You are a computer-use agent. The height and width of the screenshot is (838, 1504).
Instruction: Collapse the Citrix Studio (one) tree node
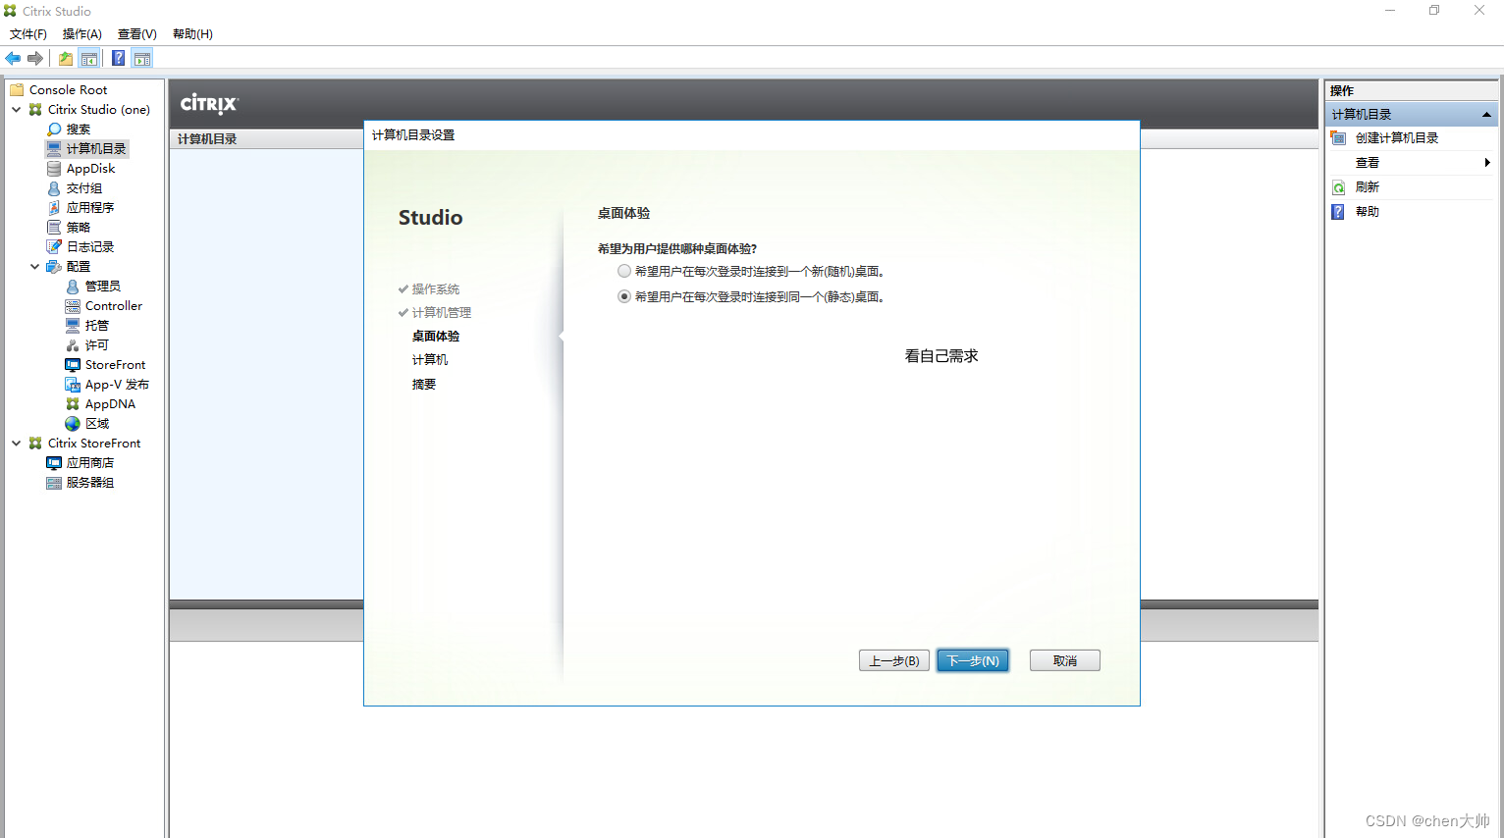[x=16, y=109]
